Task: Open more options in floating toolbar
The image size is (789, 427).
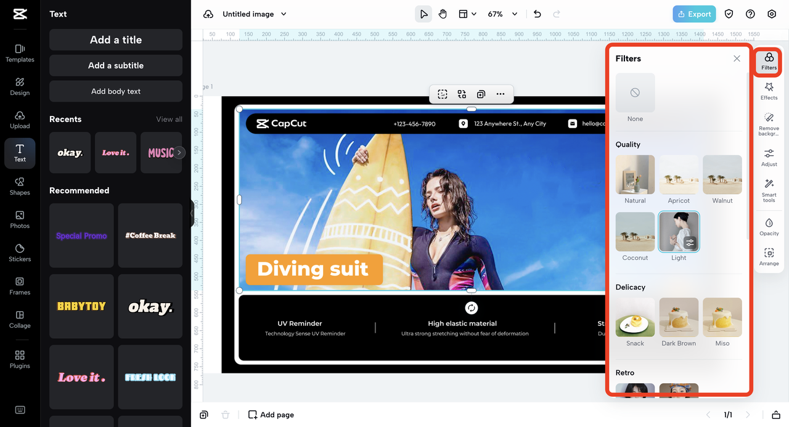Action: [x=500, y=94]
